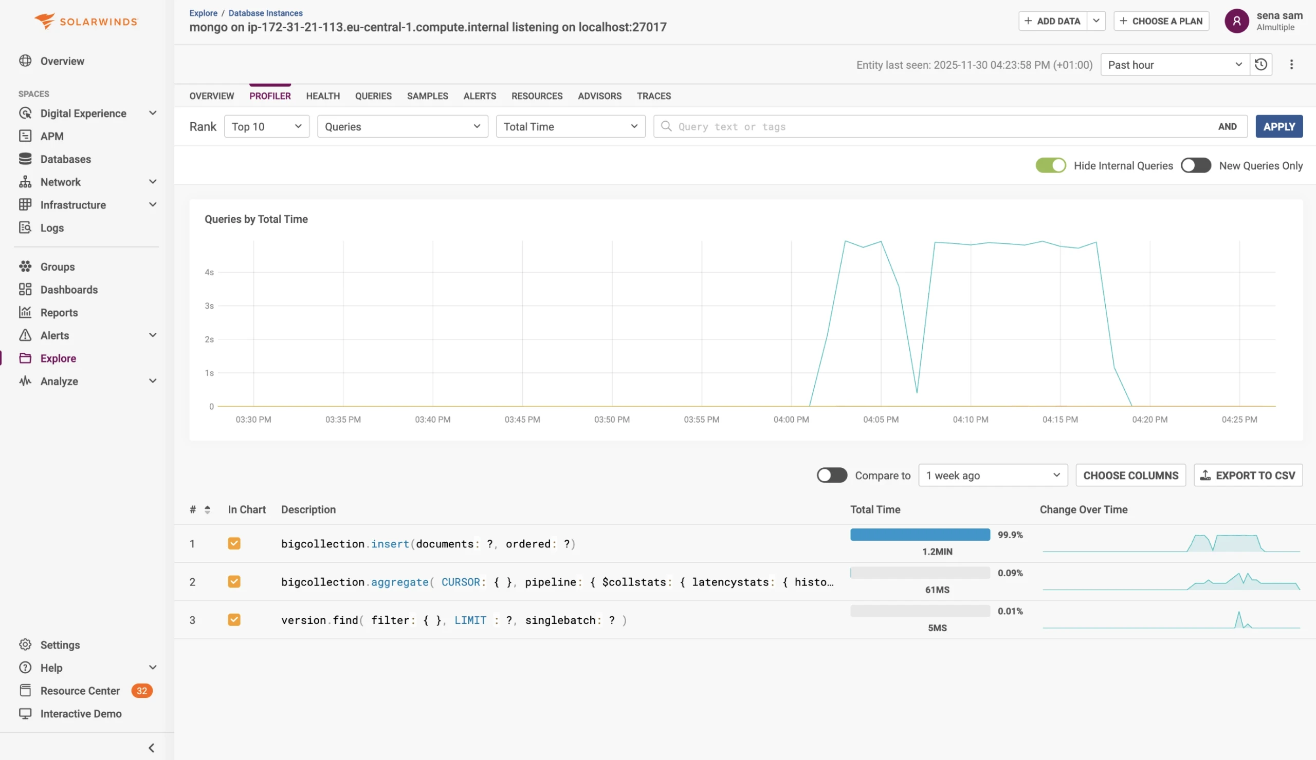The width and height of the screenshot is (1316, 760).
Task: Click the Add Data button
Action: (1053, 21)
